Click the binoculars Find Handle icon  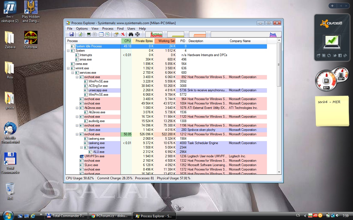point(131,34)
